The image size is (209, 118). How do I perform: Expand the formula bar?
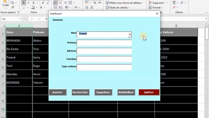(206, 19)
